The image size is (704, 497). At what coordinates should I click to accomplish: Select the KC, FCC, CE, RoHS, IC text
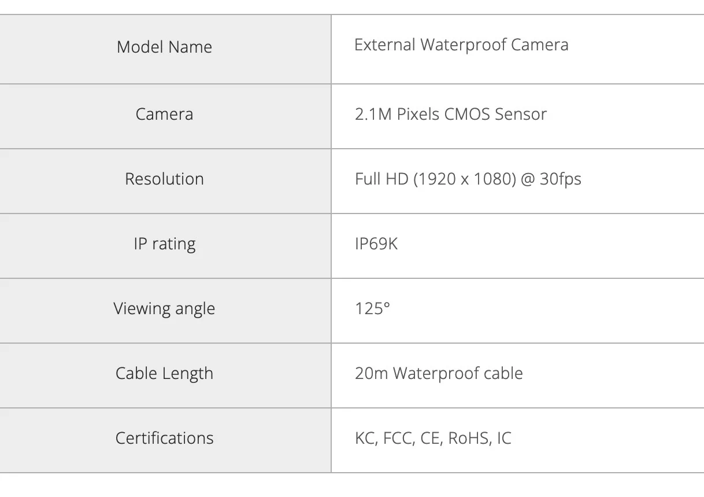(x=433, y=439)
